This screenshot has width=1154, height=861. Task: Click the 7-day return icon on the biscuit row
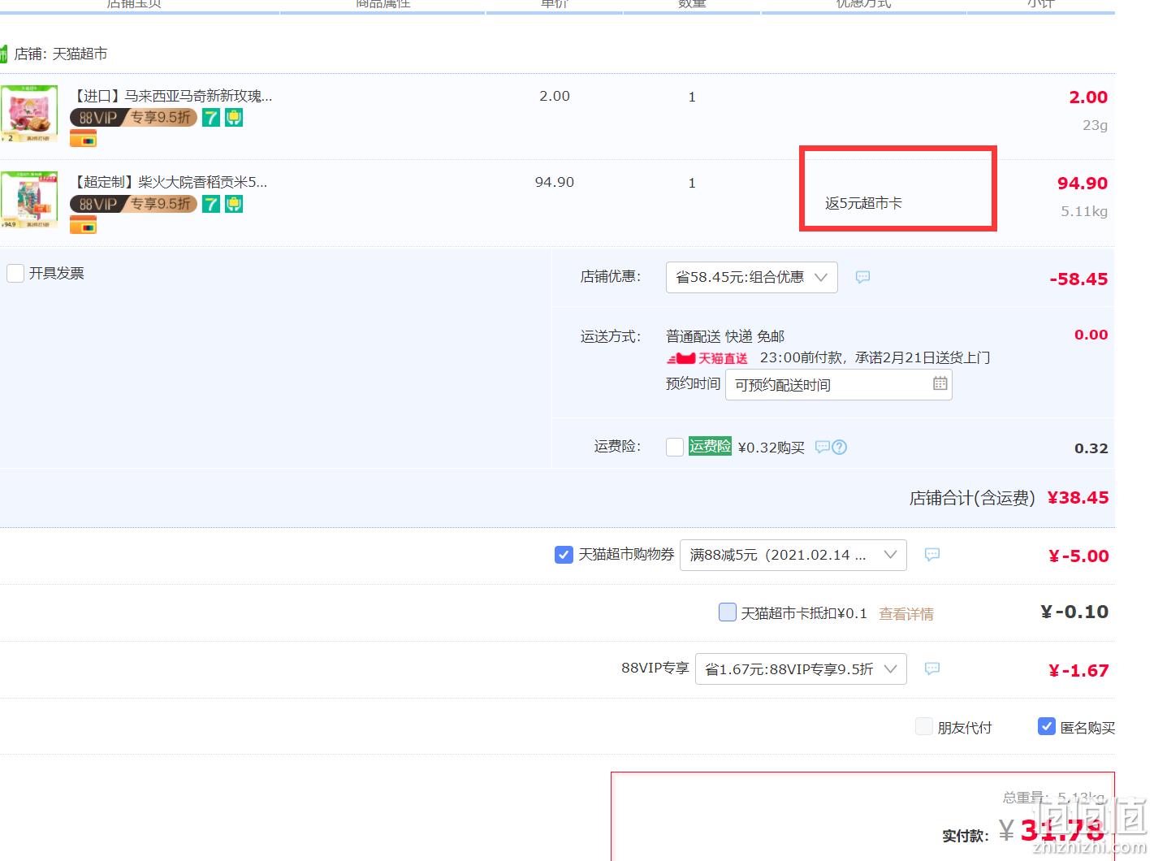click(211, 118)
